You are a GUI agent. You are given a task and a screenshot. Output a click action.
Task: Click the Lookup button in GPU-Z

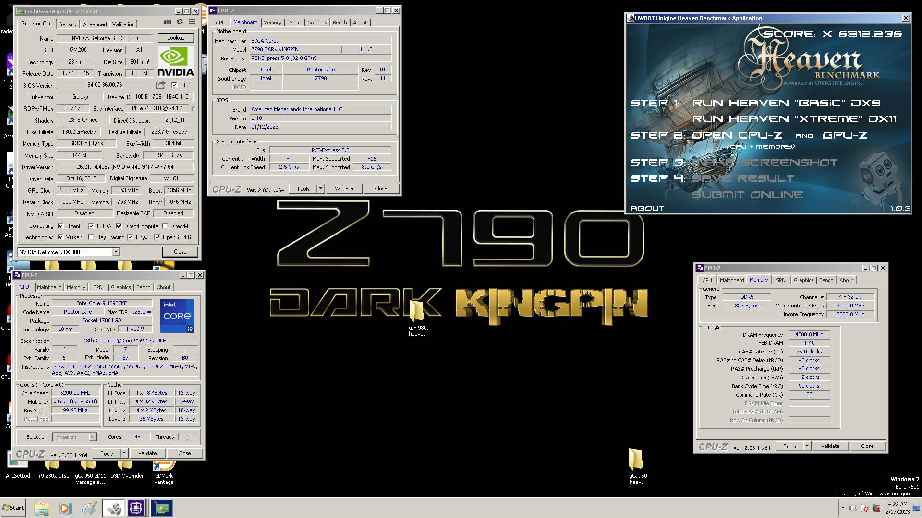[176, 38]
